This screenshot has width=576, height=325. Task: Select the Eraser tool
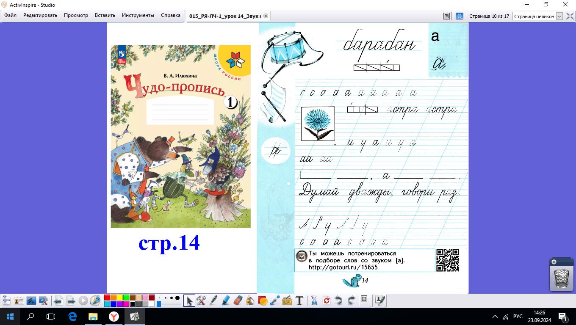point(238,300)
